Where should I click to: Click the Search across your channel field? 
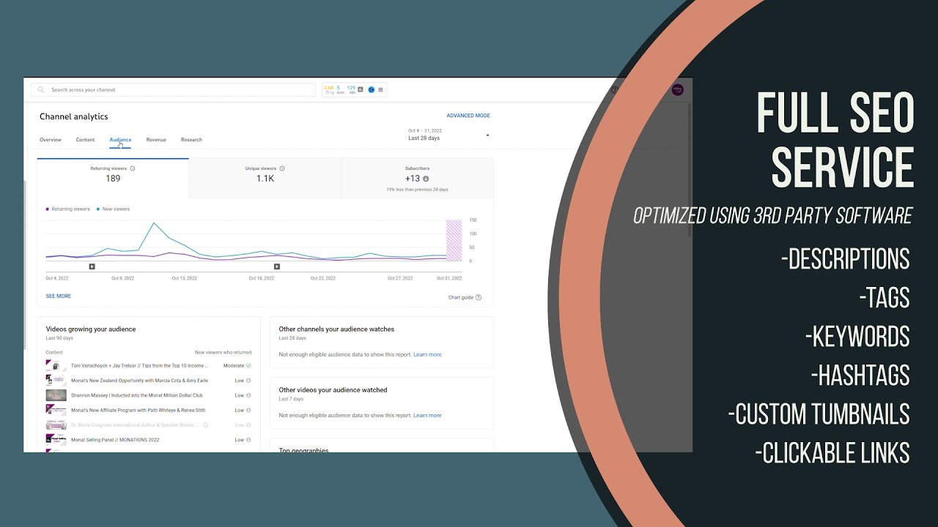[x=173, y=90]
